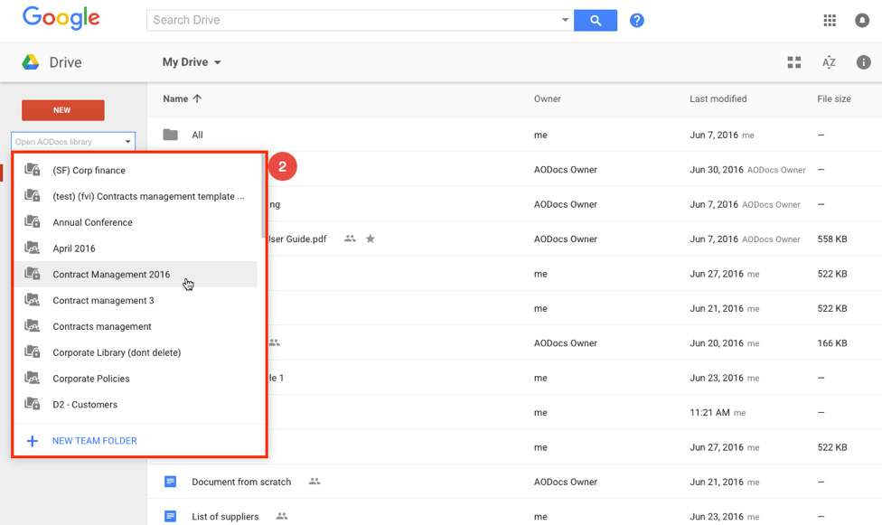Switch to grid view layout

click(793, 62)
